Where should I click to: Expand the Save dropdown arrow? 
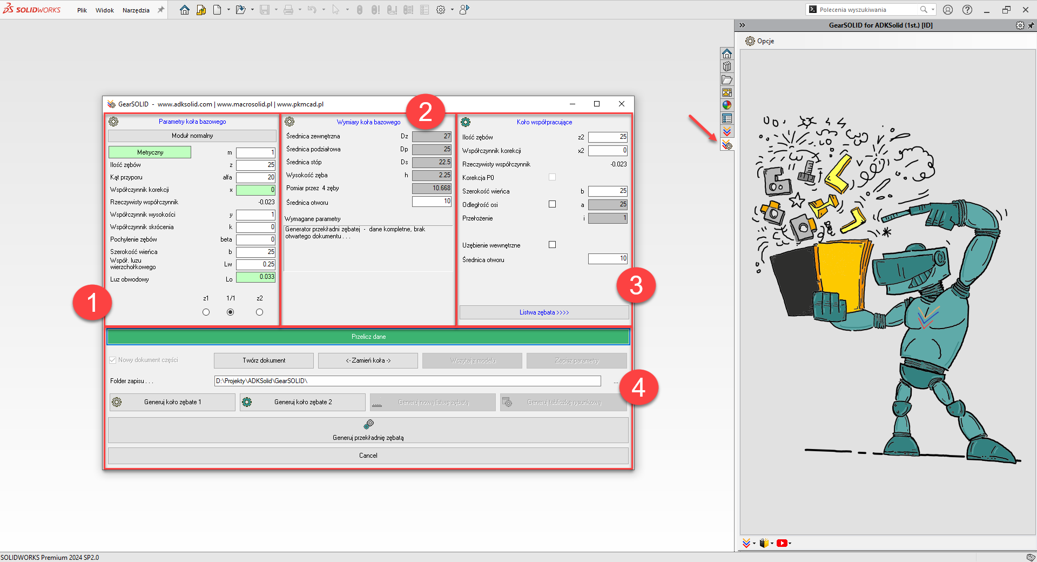(276, 10)
